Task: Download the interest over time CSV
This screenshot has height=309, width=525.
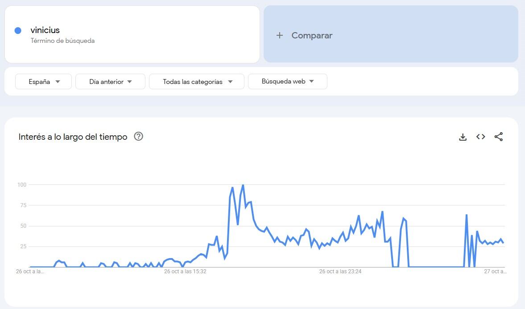Action: click(463, 137)
